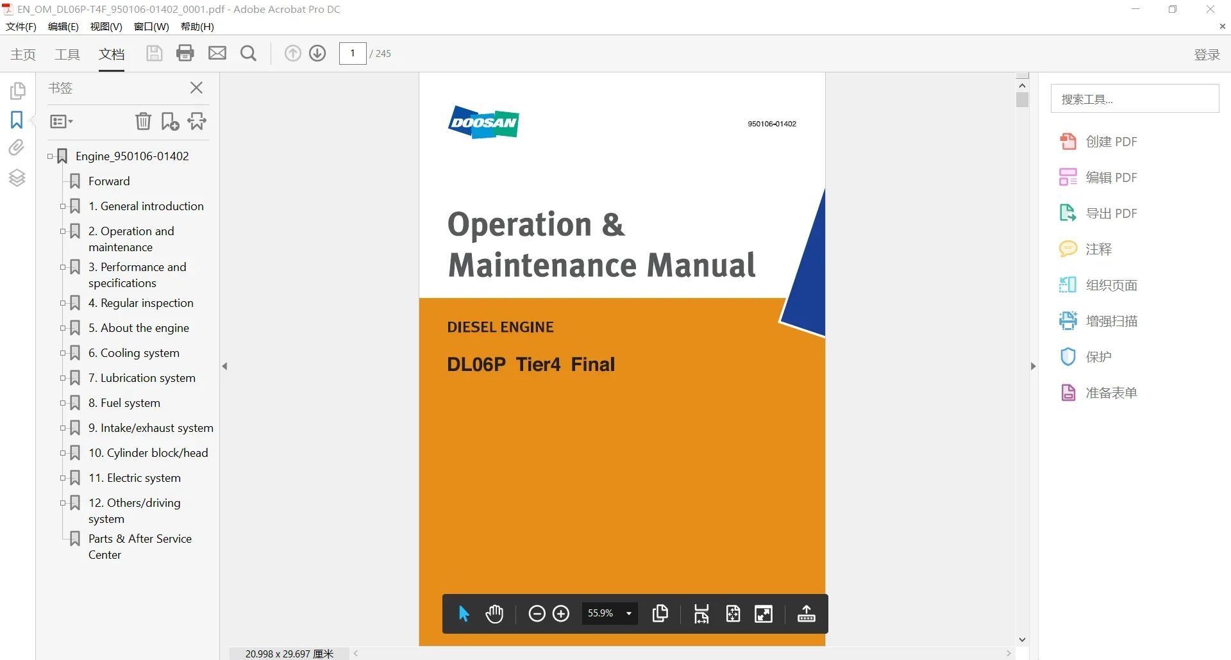Open Edit PDF tool
1231x660 pixels.
[1098, 177]
